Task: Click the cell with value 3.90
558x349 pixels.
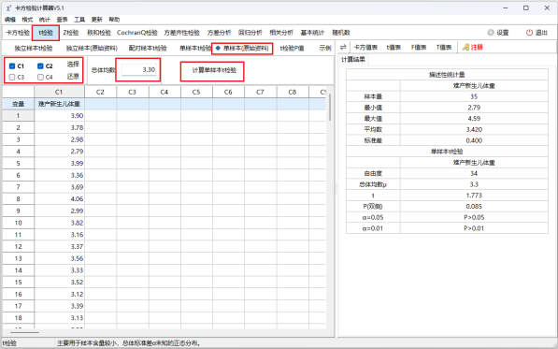Action: pyautogui.click(x=59, y=116)
